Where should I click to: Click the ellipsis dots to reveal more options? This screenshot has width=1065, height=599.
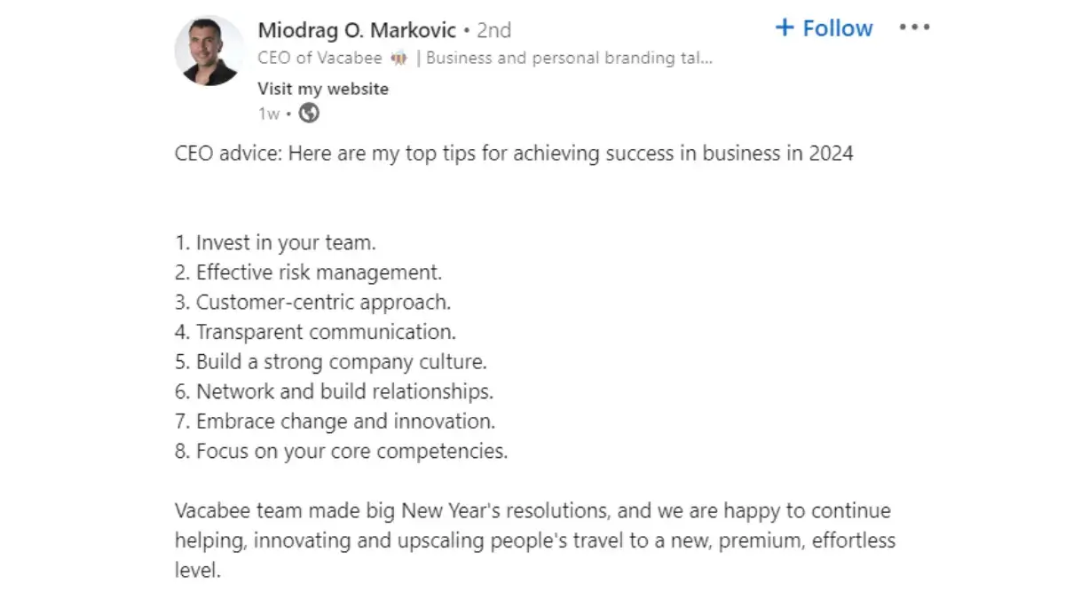coord(914,27)
